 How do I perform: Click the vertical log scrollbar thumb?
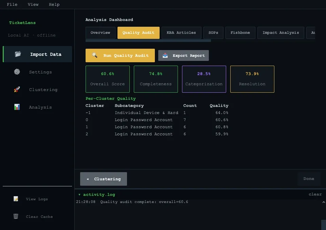324,225
